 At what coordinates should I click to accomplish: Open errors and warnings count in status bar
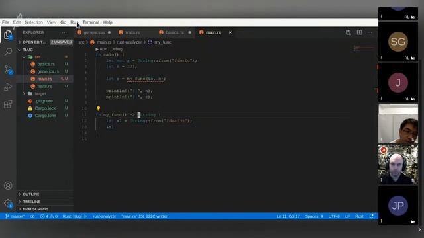tap(48, 216)
